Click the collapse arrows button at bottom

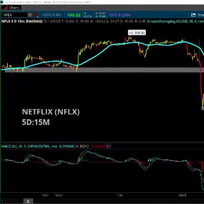pyautogui.click(x=28, y=201)
